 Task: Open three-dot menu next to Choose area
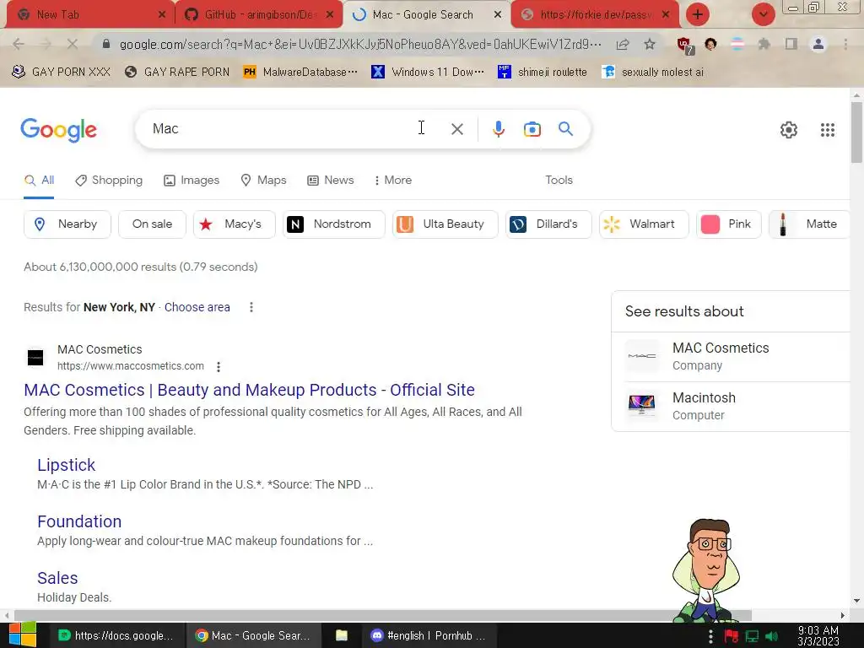pyautogui.click(x=251, y=307)
